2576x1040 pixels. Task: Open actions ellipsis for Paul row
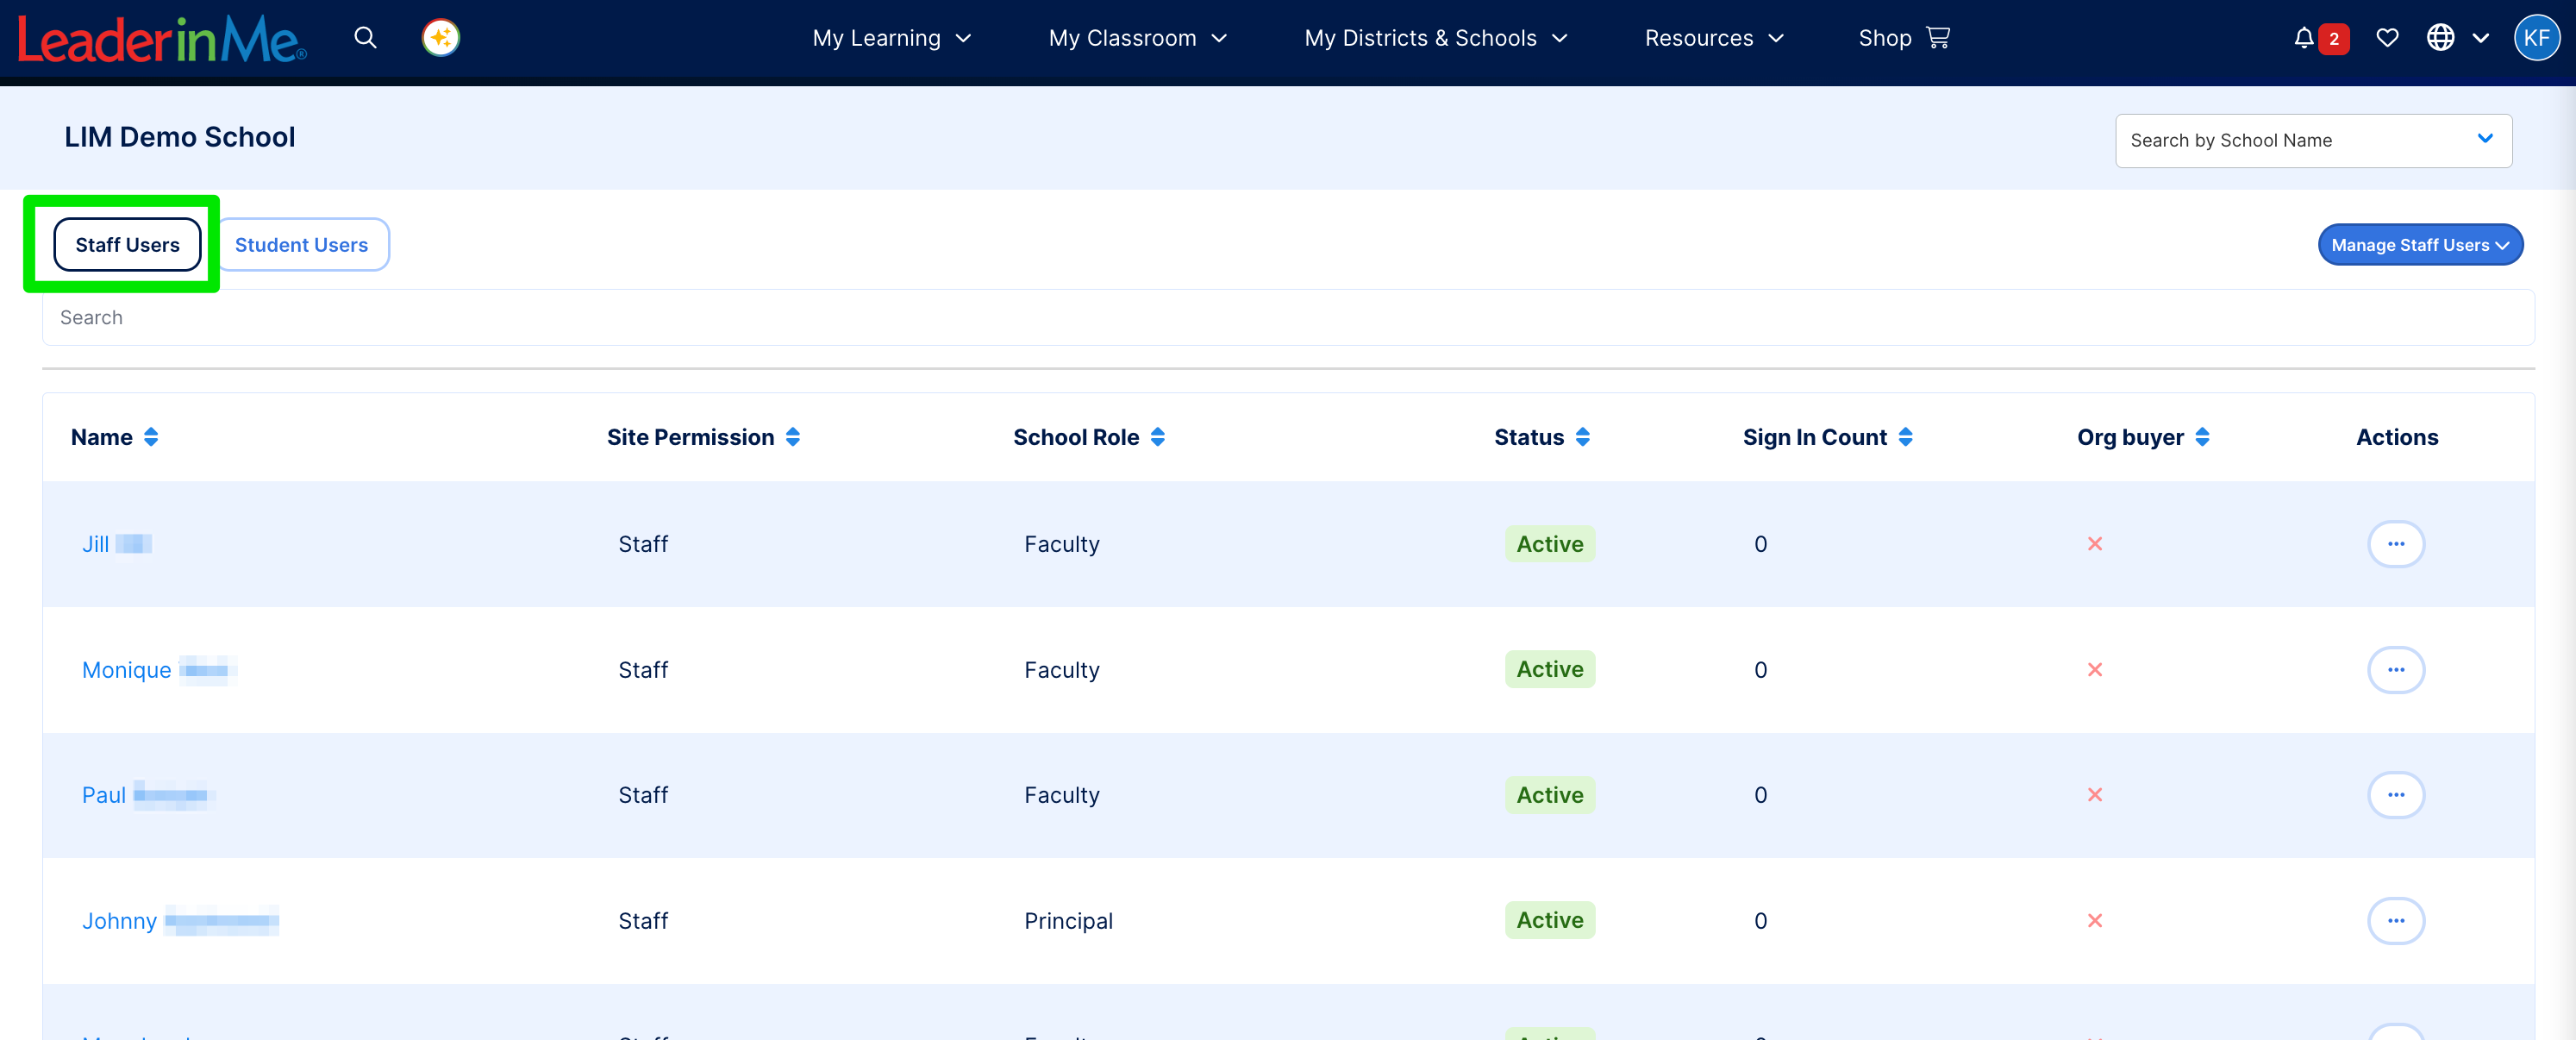tap(2396, 795)
